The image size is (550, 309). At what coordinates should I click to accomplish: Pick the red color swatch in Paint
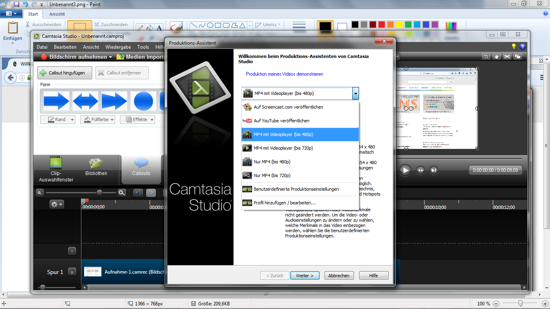pos(381,25)
